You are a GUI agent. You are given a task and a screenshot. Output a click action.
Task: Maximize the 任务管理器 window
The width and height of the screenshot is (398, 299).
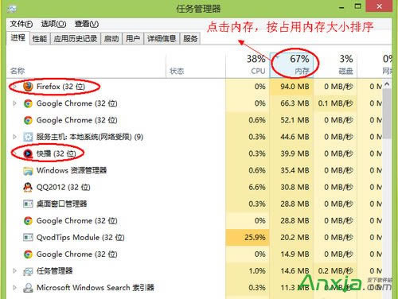pyautogui.click(x=358, y=6)
